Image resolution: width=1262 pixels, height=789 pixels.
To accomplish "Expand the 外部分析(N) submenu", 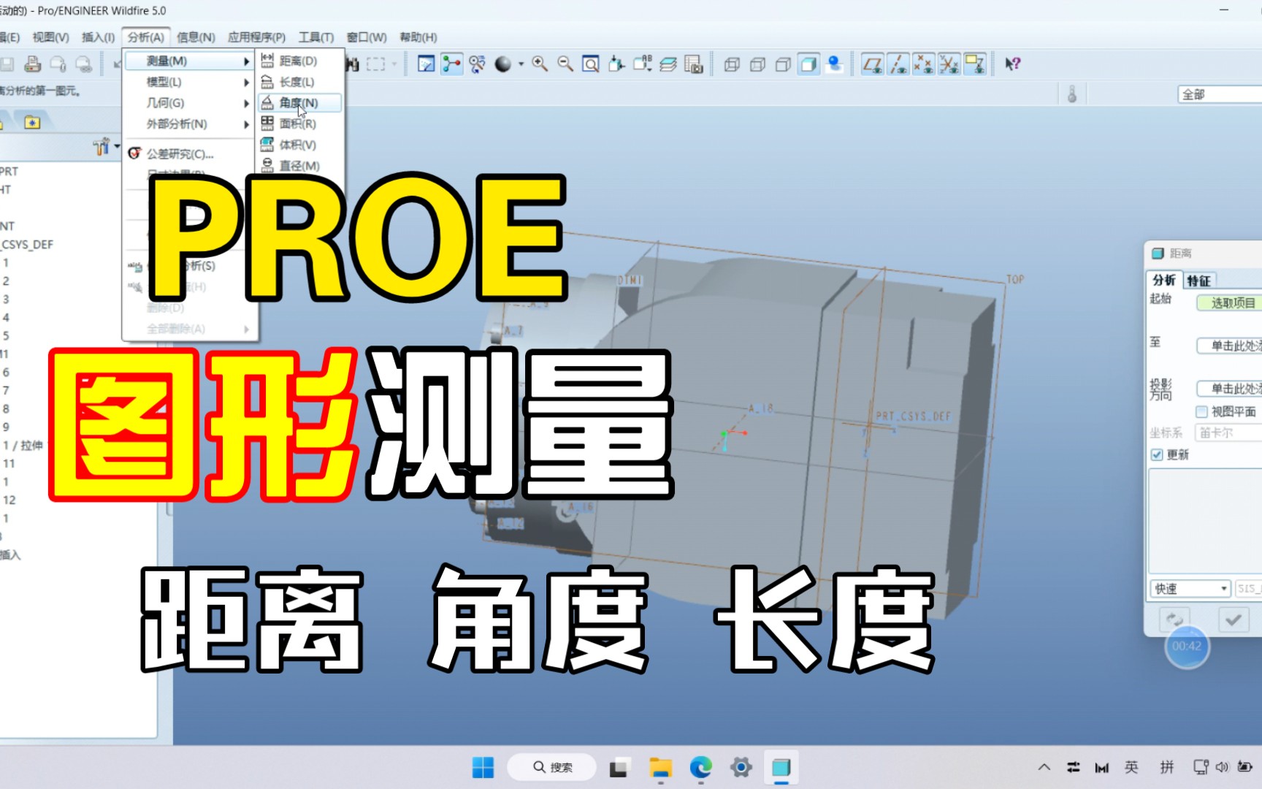I will [188, 124].
